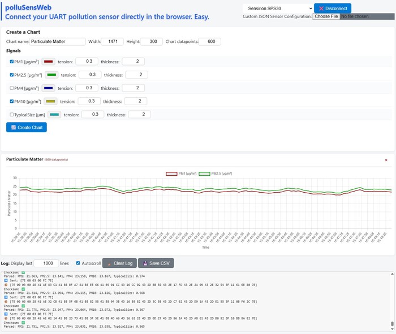The width and height of the screenshot is (396, 334).
Task: Uncheck the PM1 signal checkbox
Action: point(12,62)
